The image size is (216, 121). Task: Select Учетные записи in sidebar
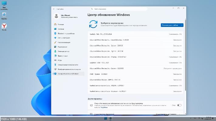(x=63, y=51)
